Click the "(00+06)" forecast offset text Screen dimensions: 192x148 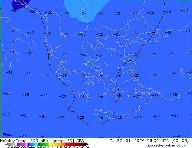pos(180,141)
